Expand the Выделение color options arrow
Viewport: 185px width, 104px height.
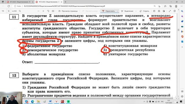click(x=136, y=11)
